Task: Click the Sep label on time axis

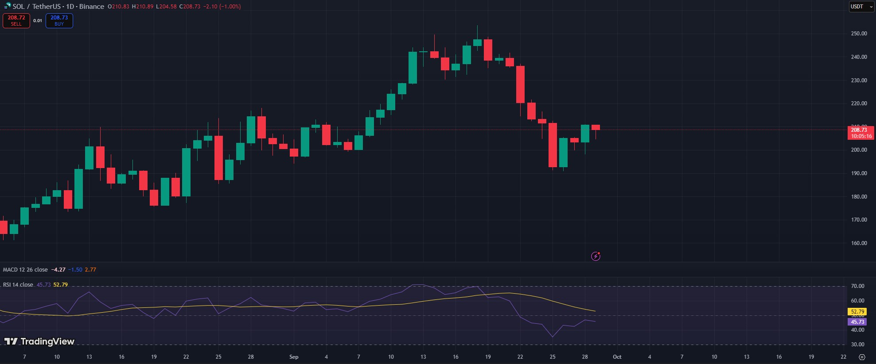Action: [x=294, y=357]
